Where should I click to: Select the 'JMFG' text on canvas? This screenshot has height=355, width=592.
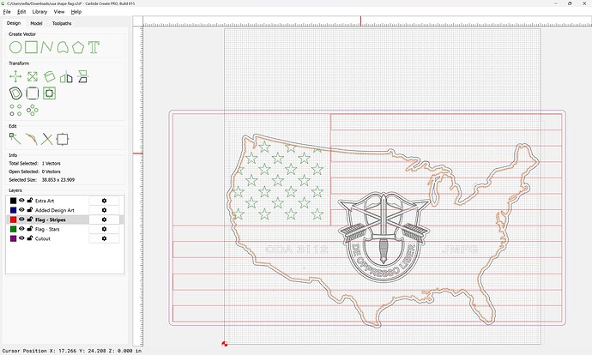tap(460, 249)
